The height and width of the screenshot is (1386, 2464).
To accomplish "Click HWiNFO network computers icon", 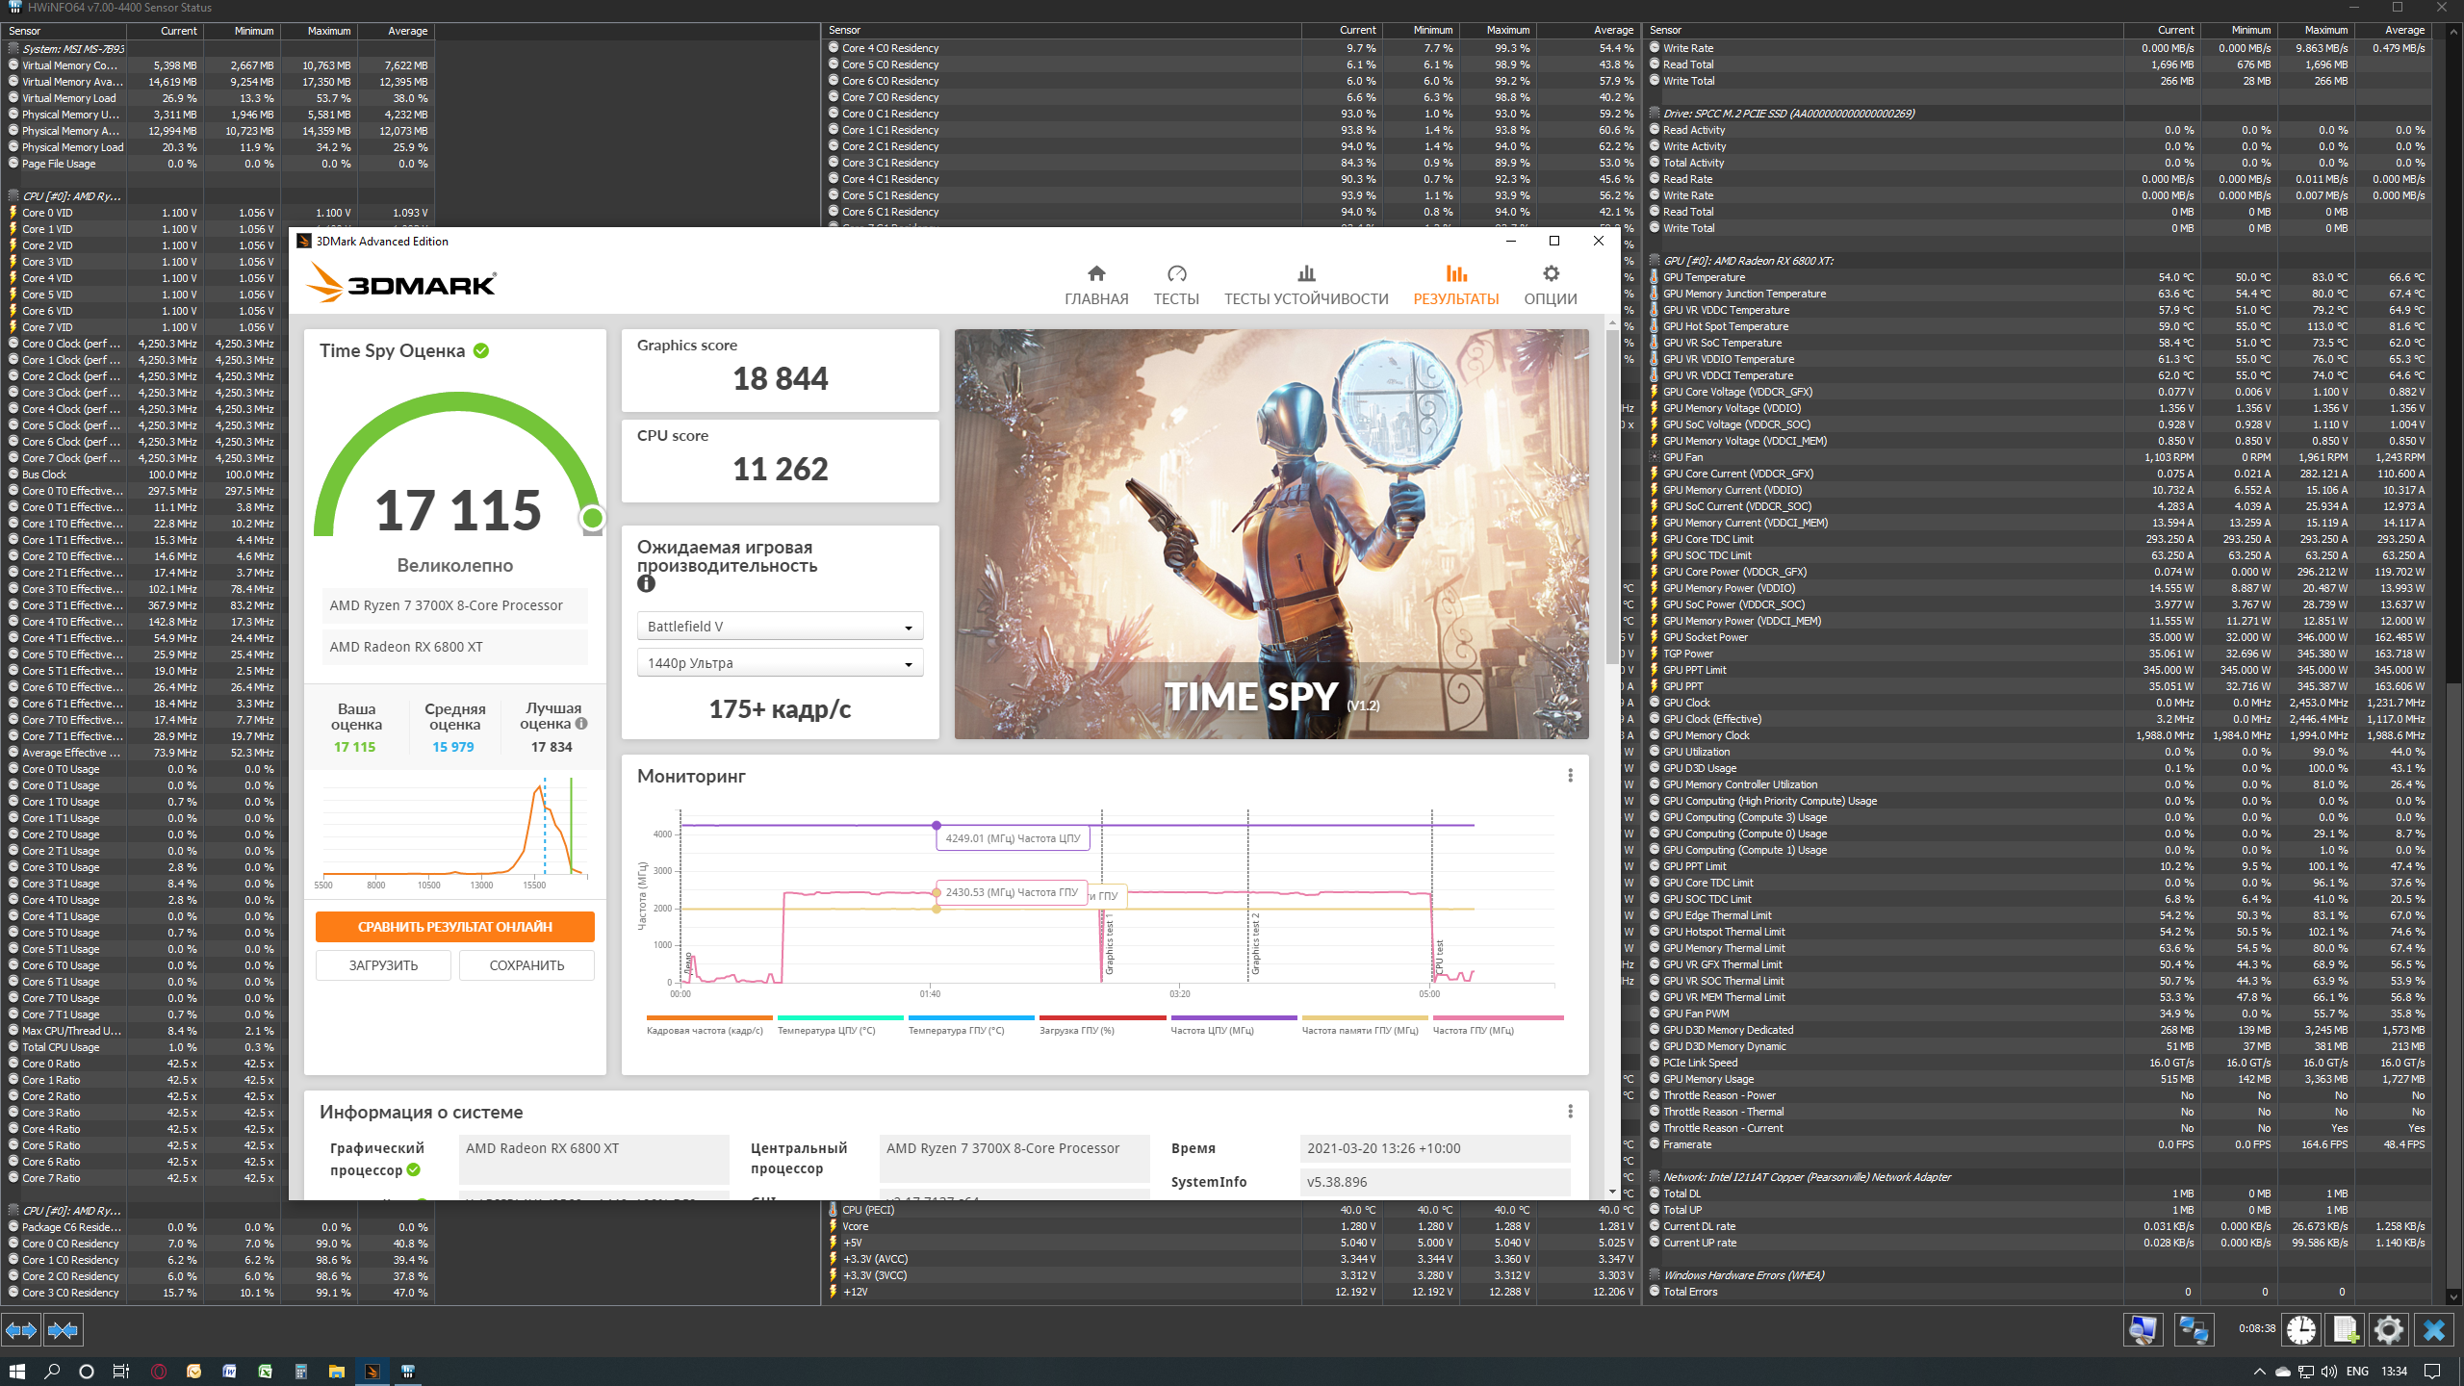I will (2194, 1330).
